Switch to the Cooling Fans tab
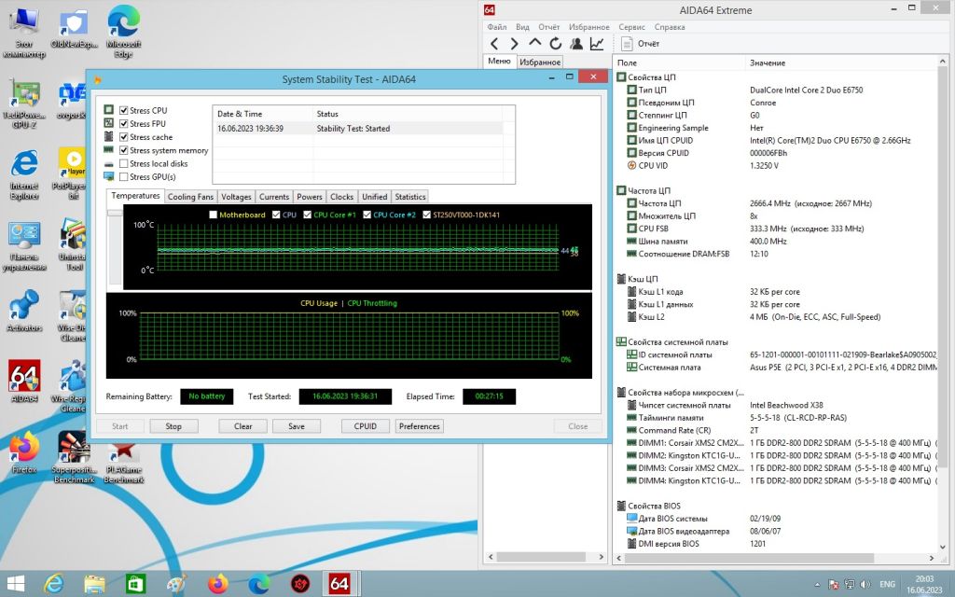The width and height of the screenshot is (955, 597). click(190, 197)
